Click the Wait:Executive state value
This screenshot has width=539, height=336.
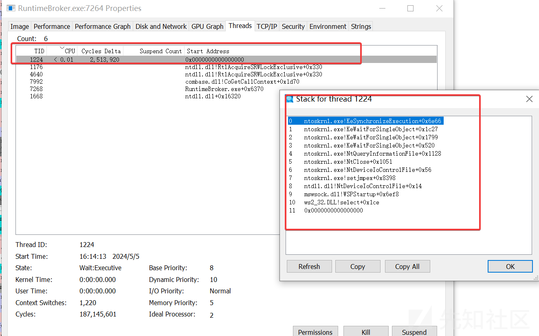pyautogui.click(x=100, y=268)
